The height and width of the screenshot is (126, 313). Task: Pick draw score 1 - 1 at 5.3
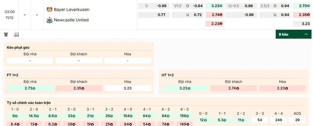point(222,120)
